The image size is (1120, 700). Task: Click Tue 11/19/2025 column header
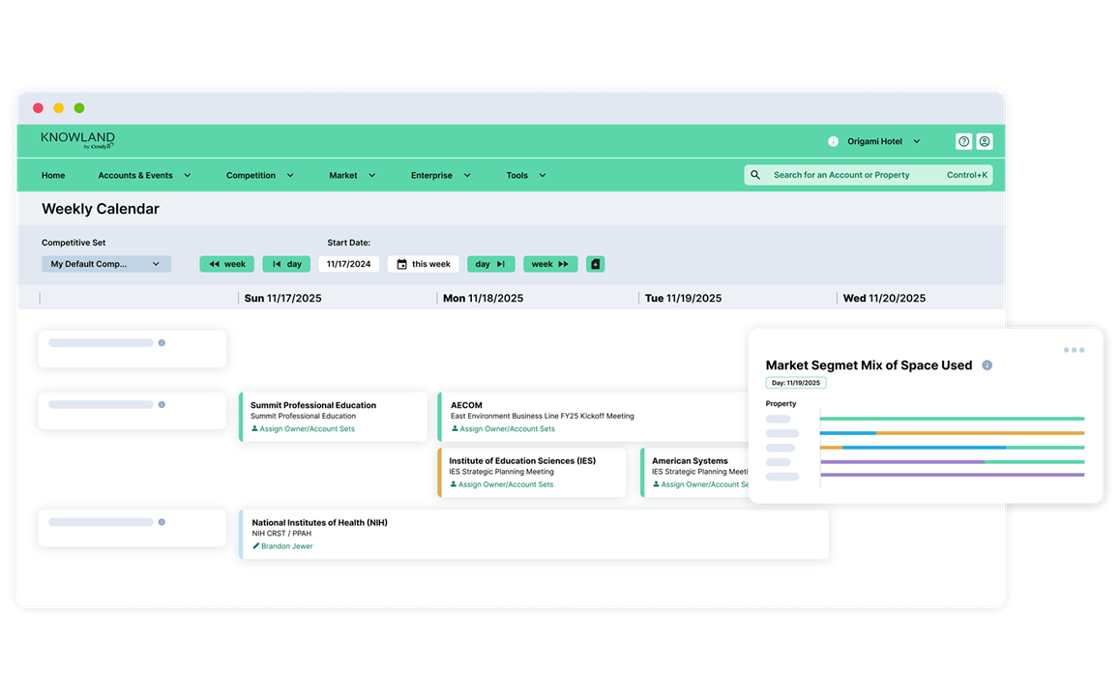683,298
